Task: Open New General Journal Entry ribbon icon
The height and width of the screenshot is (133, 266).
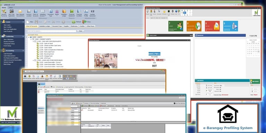Action: 20,13
